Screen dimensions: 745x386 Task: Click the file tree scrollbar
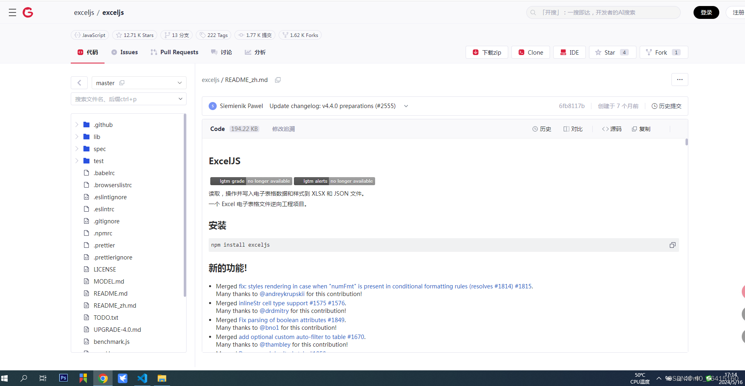coord(185,205)
